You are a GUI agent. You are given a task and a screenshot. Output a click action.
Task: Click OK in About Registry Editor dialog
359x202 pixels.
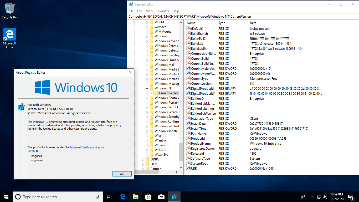coord(122,174)
